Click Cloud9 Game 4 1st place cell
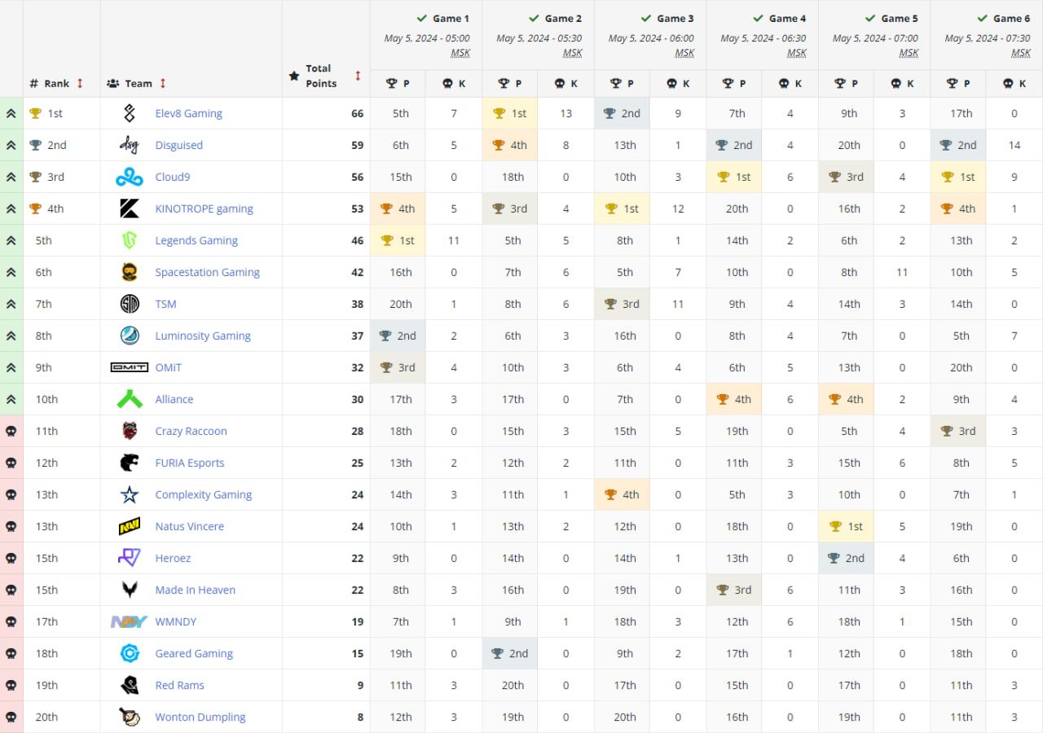The height and width of the screenshot is (733, 1043). click(734, 177)
